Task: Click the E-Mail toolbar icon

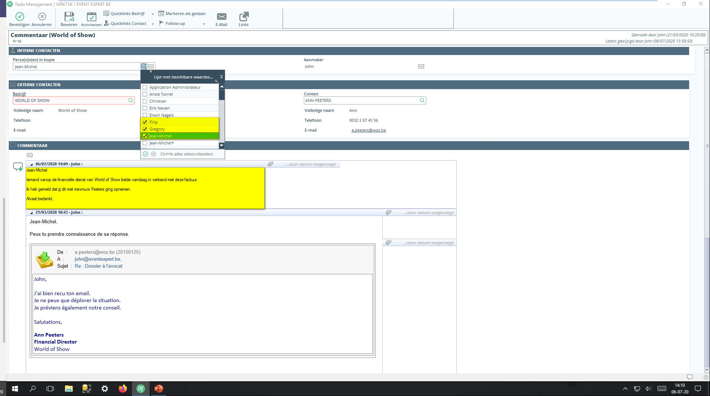Action: pyautogui.click(x=221, y=16)
